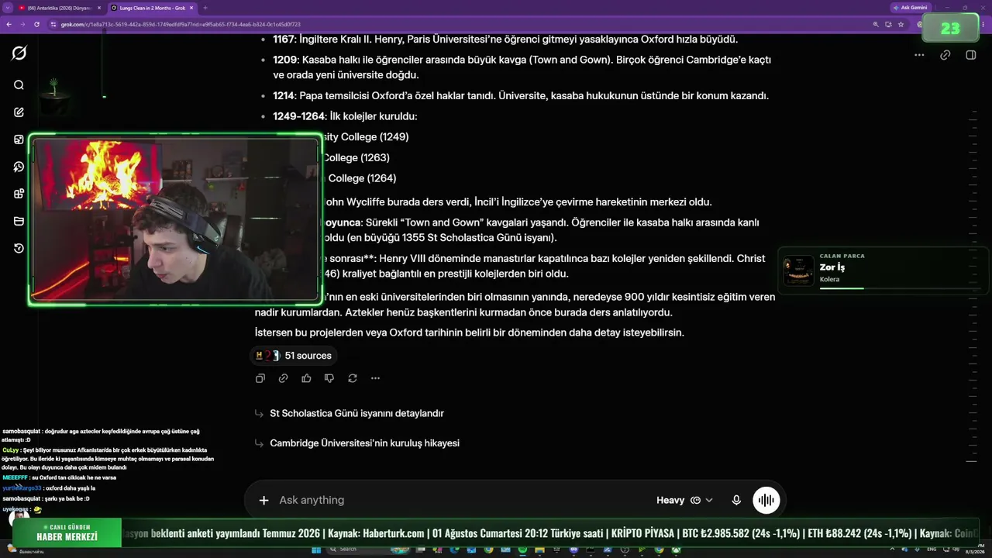Click the Zor İş album art thumbnail
This screenshot has height=558, width=992.
pyautogui.click(x=798, y=270)
